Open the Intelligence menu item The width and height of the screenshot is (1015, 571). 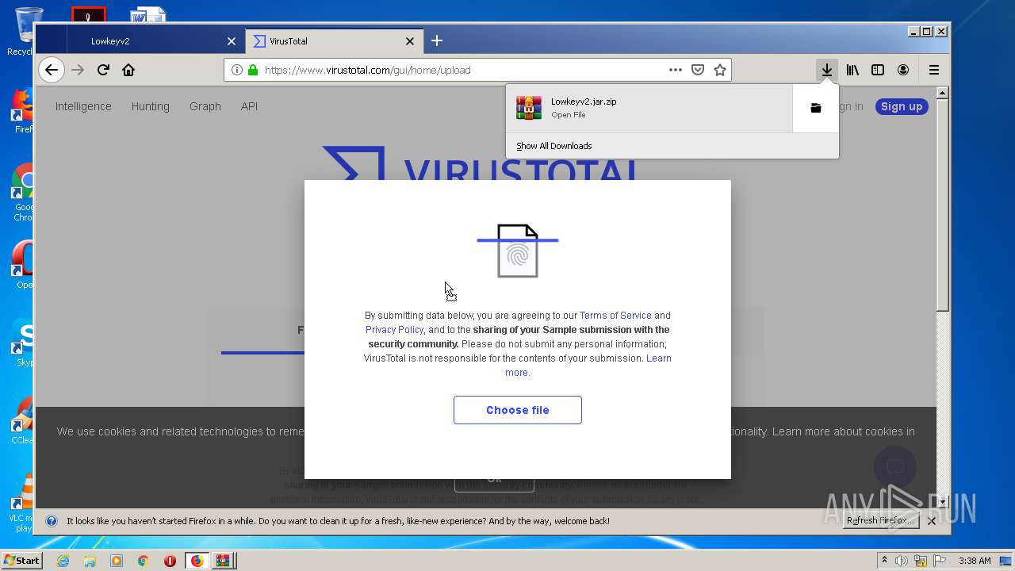point(83,106)
